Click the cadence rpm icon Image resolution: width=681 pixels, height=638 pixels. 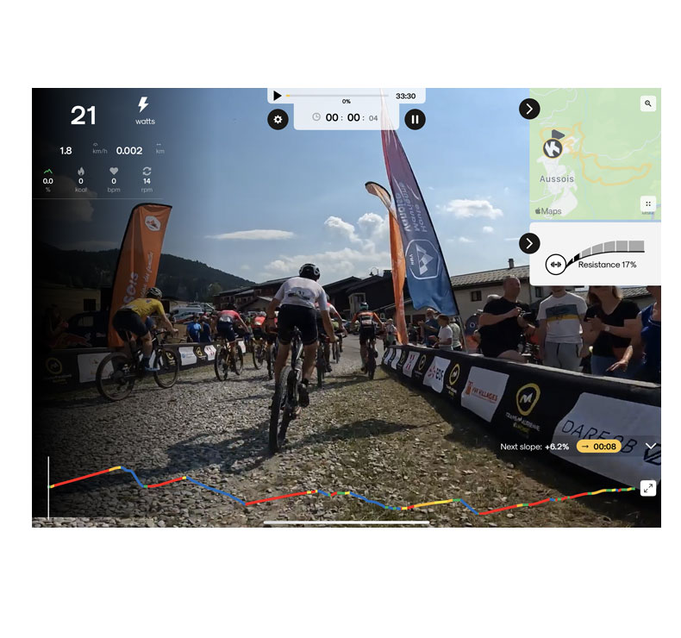point(147,171)
